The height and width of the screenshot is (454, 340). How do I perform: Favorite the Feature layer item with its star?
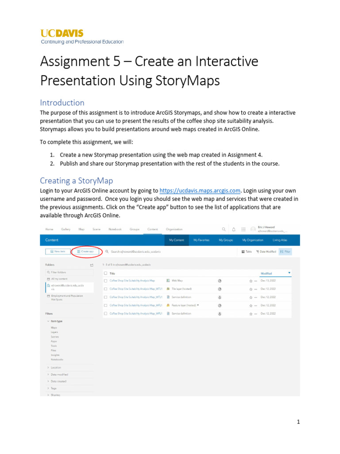251,305
